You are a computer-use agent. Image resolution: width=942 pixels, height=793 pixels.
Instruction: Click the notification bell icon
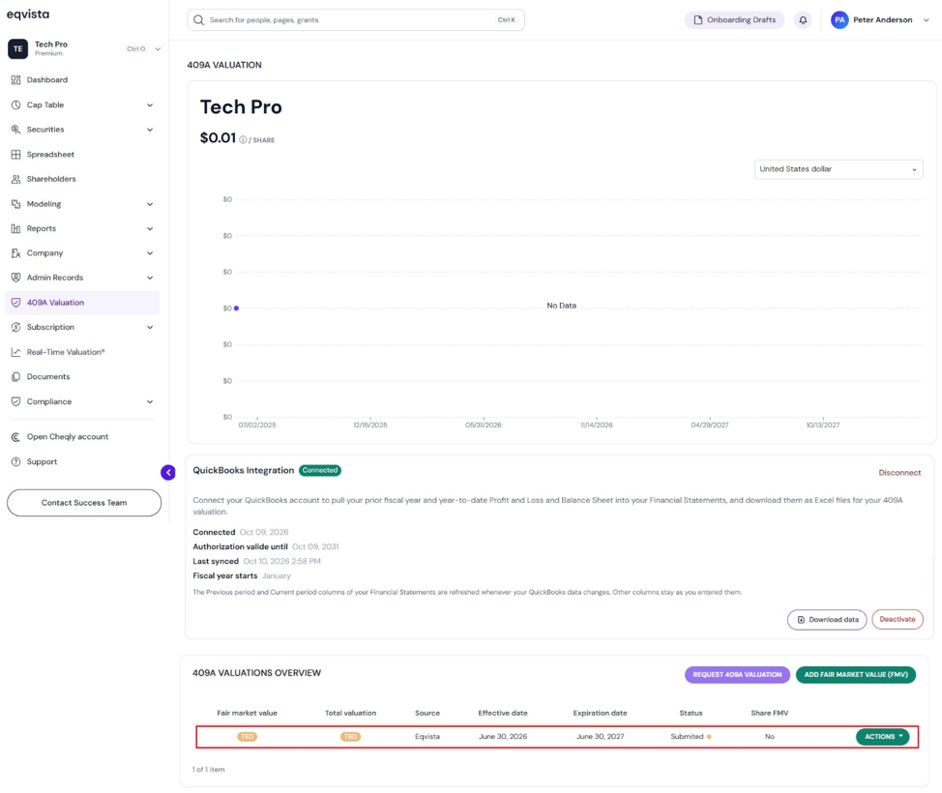803,19
